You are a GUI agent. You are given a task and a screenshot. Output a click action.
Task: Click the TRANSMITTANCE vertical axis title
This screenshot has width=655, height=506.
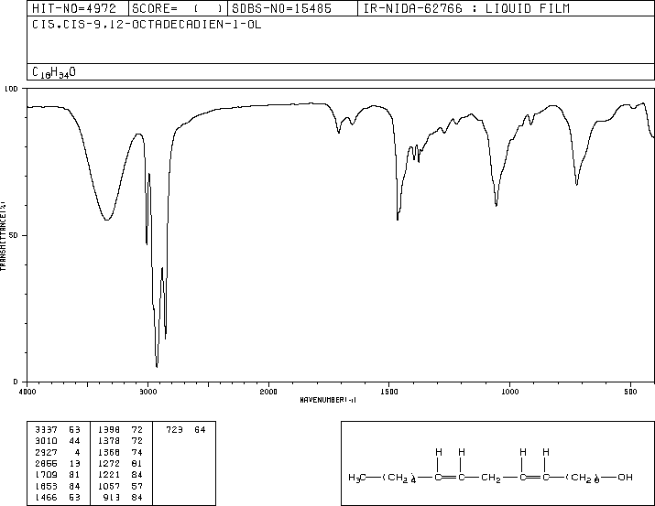coord(3,236)
